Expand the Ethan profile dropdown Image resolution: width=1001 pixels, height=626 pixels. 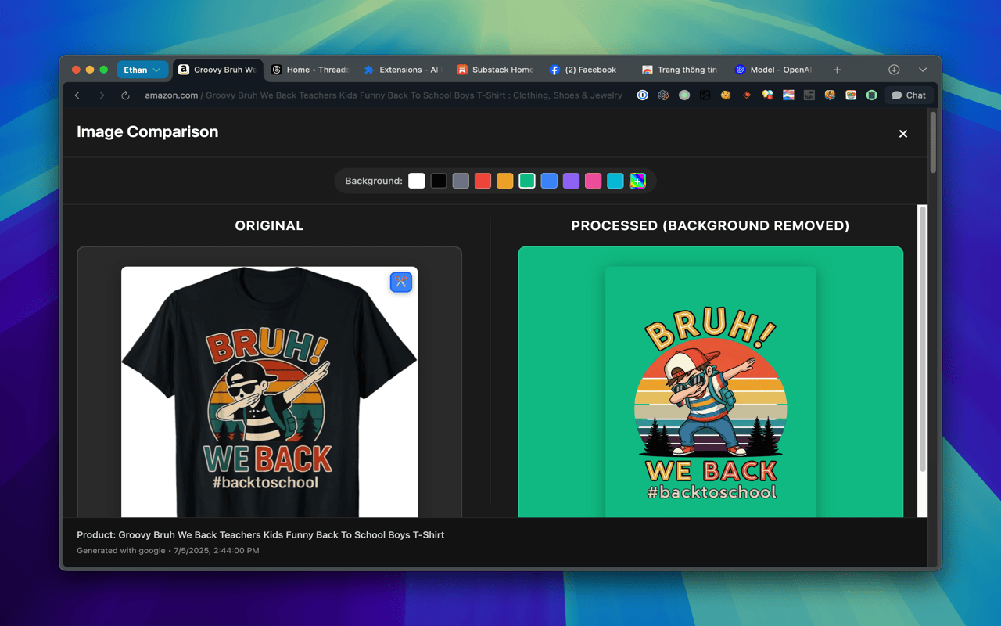[142, 70]
